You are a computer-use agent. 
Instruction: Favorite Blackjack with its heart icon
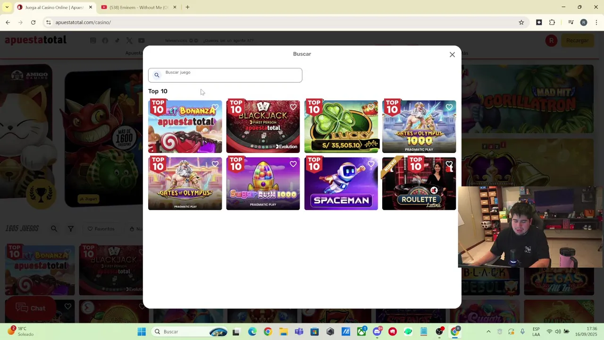coord(293,107)
